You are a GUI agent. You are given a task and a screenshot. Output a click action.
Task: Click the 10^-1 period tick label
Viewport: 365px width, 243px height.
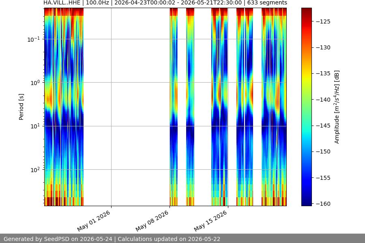pyautogui.click(x=33, y=39)
